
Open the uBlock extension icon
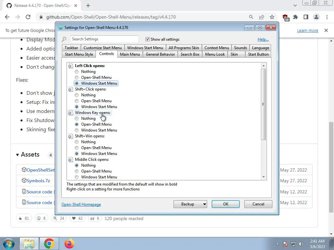pos(285,18)
